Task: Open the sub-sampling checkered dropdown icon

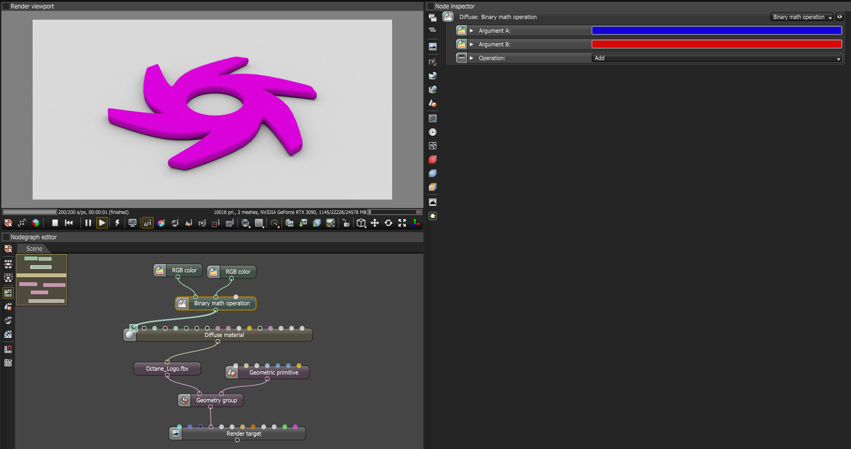Action: 259,223
